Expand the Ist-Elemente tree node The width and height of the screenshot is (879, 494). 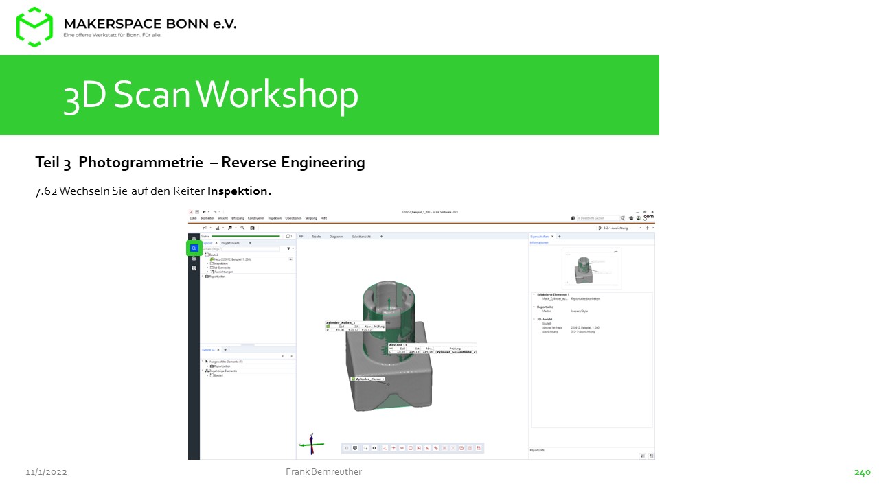(x=207, y=268)
